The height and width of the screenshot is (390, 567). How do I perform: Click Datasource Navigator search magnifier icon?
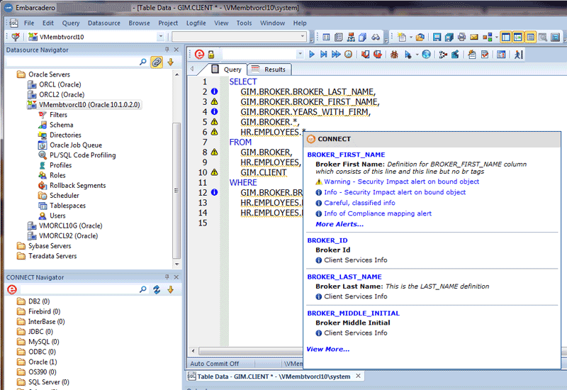[x=143, y=62]
